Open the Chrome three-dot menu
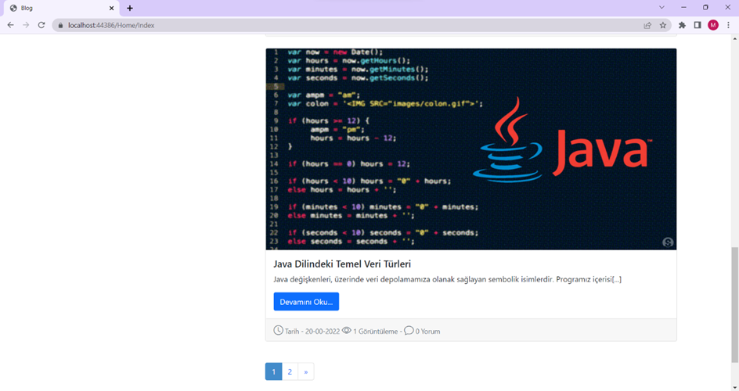 [728, 25]
